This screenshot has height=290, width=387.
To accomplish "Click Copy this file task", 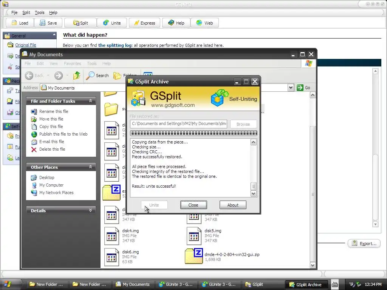I will point(51,126).
